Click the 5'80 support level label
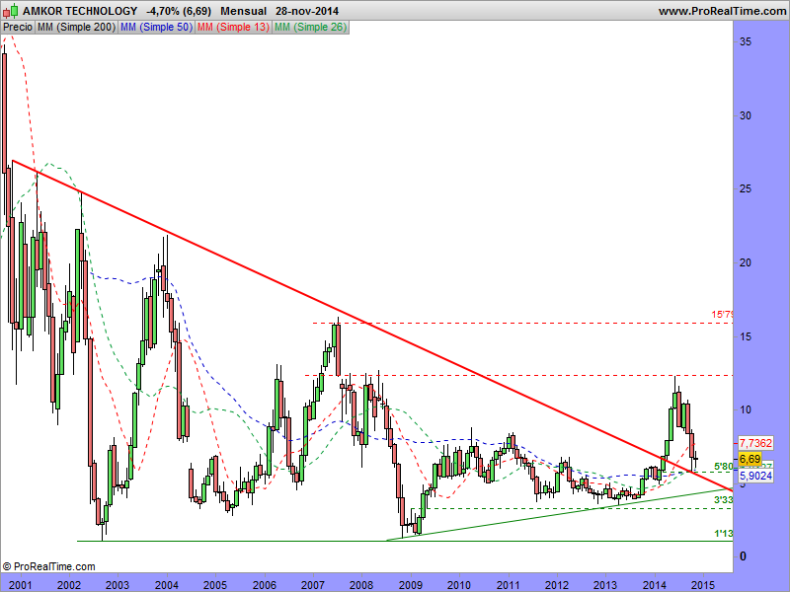Viewport: 790px width, 592px height. click(x=723, y=466)
